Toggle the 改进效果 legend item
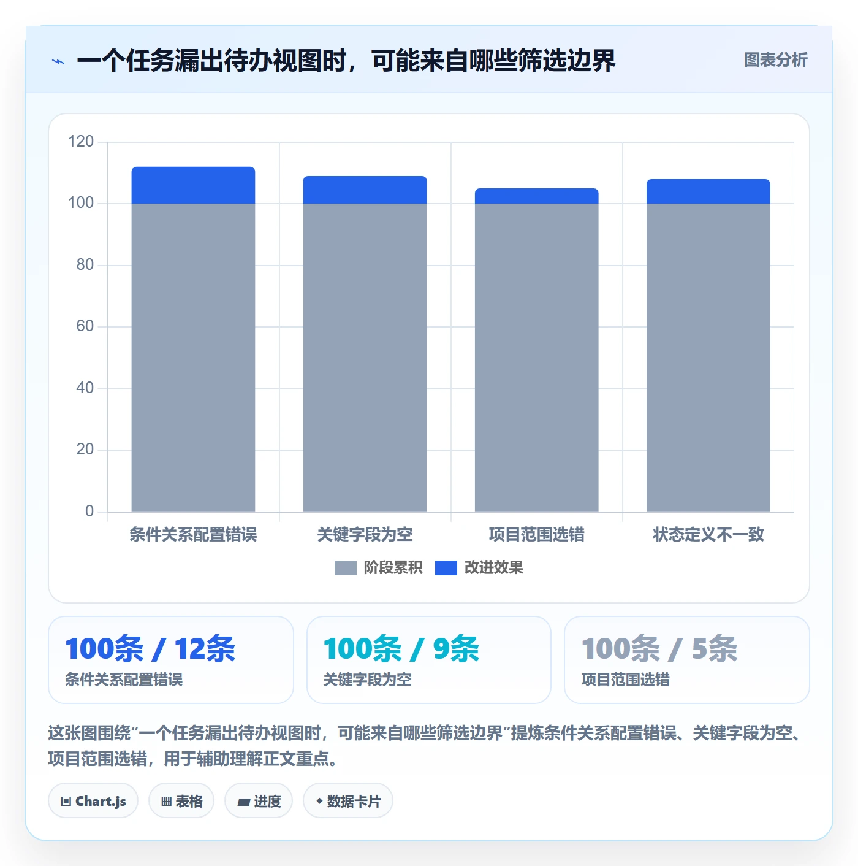Screen dimensions: 858x866 point(479,568)
